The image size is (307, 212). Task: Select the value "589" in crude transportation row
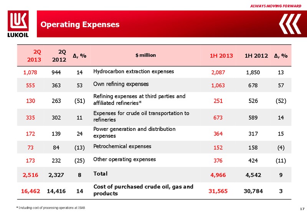click(253, 118)
